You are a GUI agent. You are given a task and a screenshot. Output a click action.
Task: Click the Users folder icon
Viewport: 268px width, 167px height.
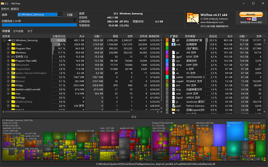point(13,44)
